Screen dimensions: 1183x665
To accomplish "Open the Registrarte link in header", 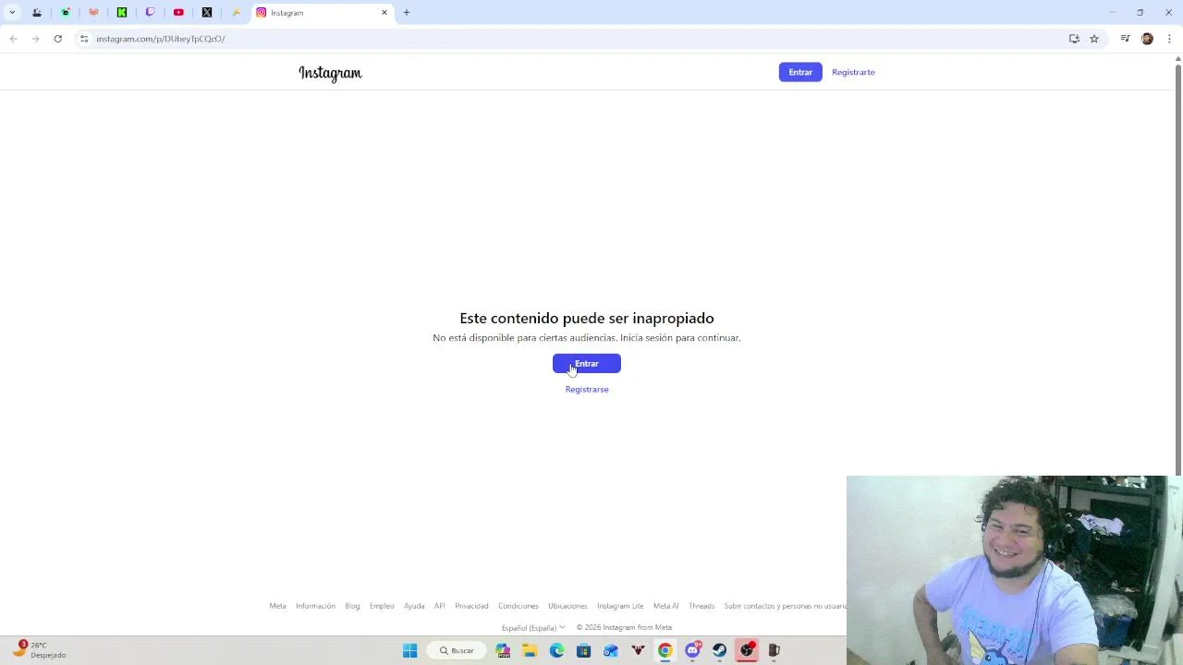I will [x=853, y=72].
